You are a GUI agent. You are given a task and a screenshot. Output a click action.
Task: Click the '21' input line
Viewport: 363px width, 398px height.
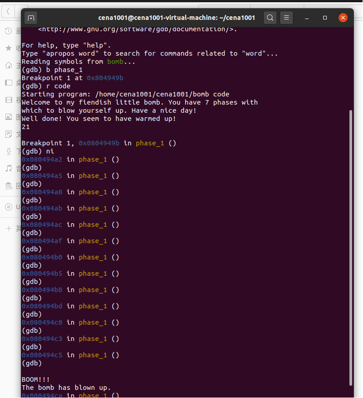[26, 127]
